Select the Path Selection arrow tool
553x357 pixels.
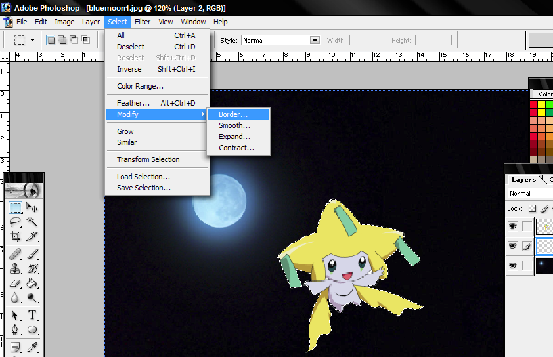(15, 315)
